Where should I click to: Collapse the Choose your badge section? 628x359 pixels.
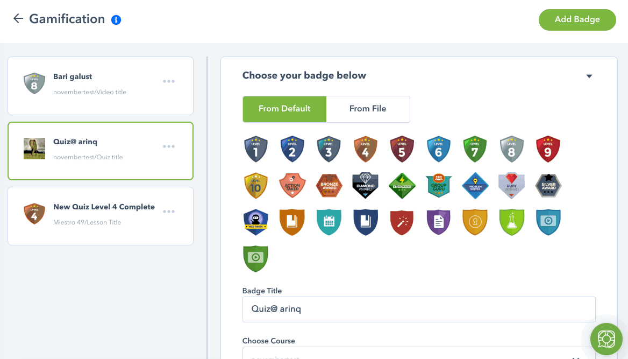589,76
